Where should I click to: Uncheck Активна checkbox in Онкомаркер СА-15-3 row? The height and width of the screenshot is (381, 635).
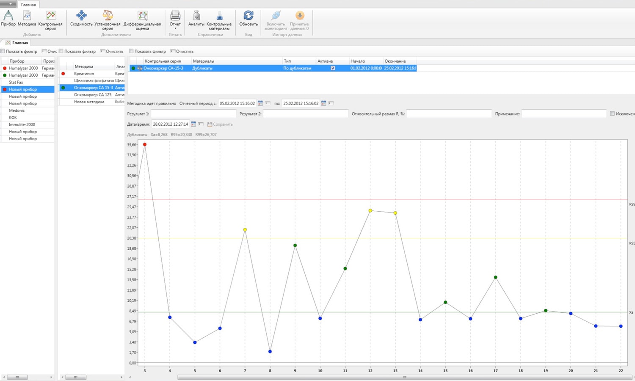pyautogui.click(x=333, y=68)
